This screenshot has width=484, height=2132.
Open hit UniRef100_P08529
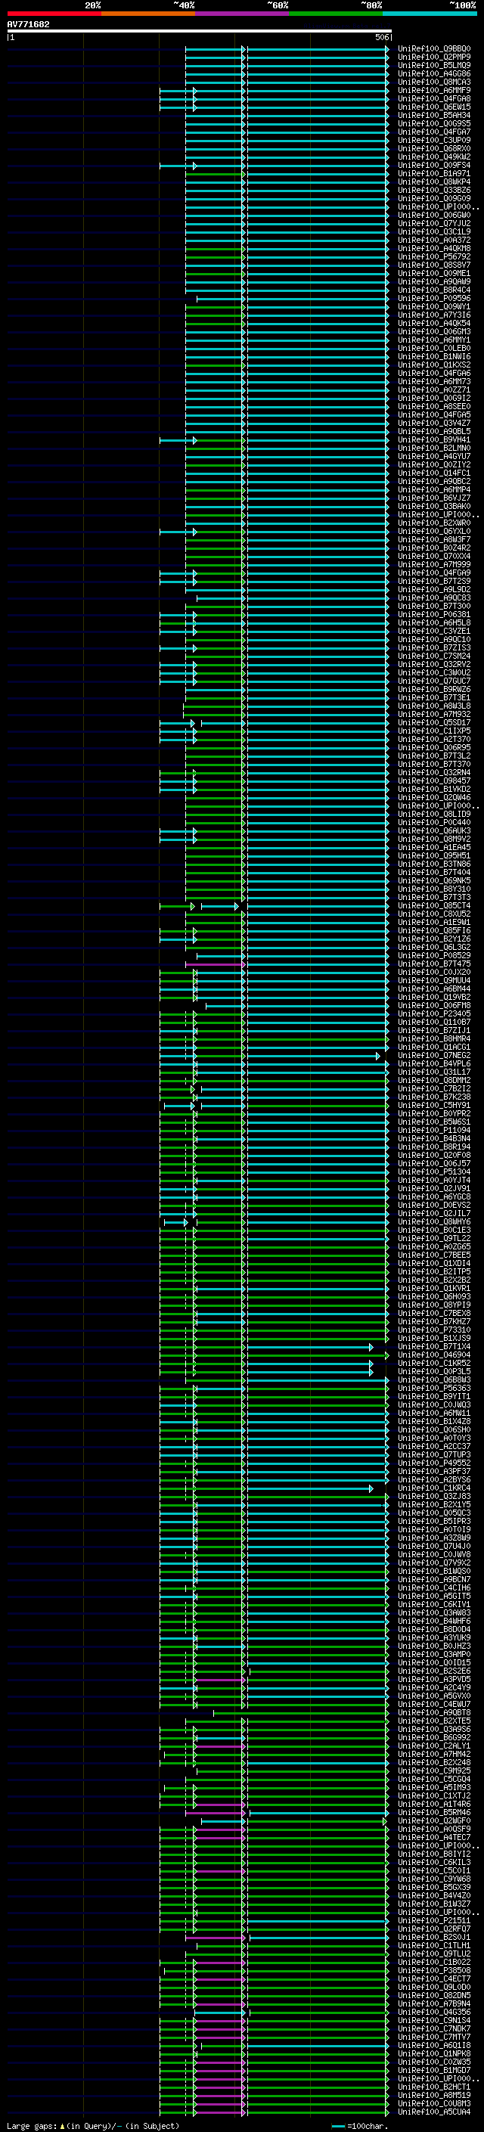click(434, 955)
